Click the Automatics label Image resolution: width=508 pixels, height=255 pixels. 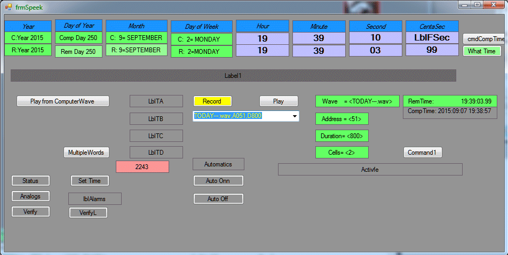[218, 164]
